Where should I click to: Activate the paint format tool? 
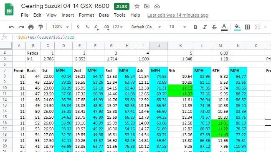tap(41, 27)
